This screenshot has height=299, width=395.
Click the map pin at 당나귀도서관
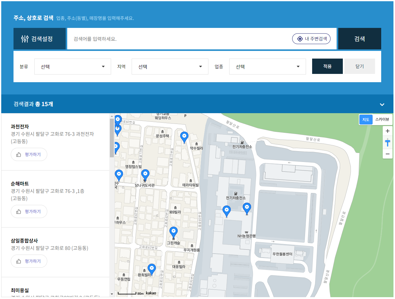coord(145,175)
